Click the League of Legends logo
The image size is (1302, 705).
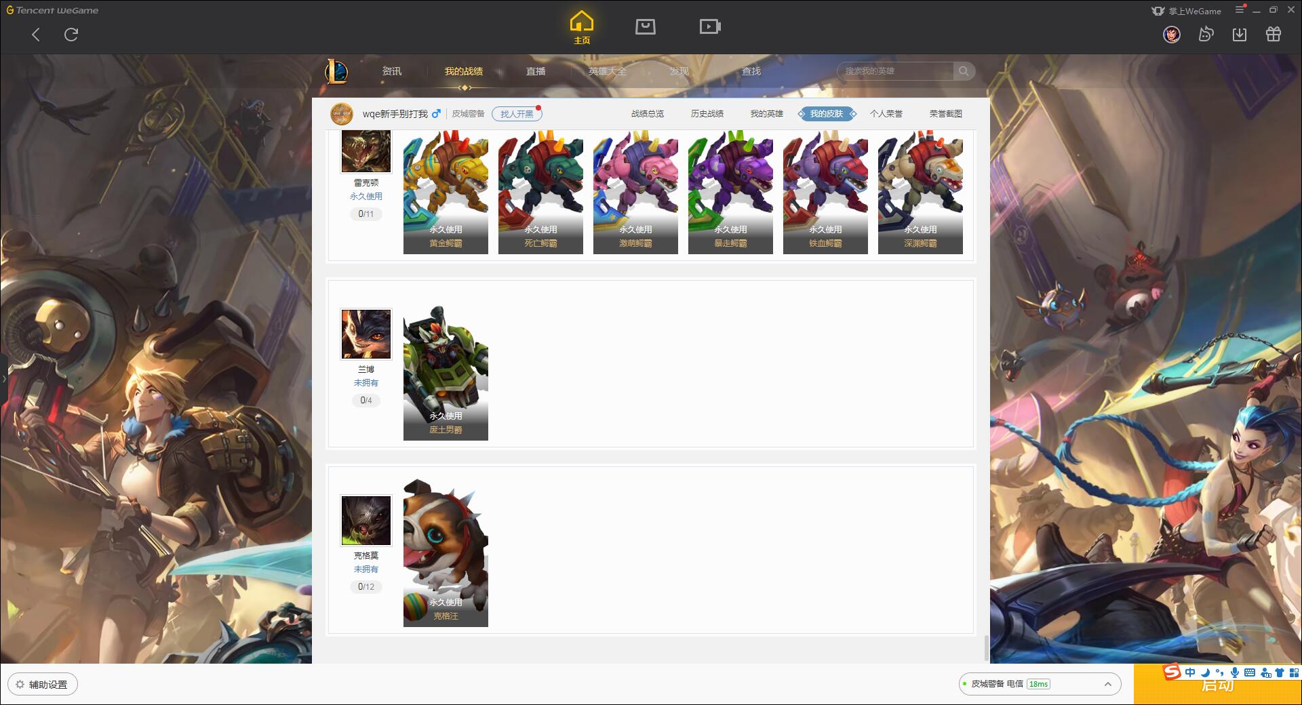(336, 71)
